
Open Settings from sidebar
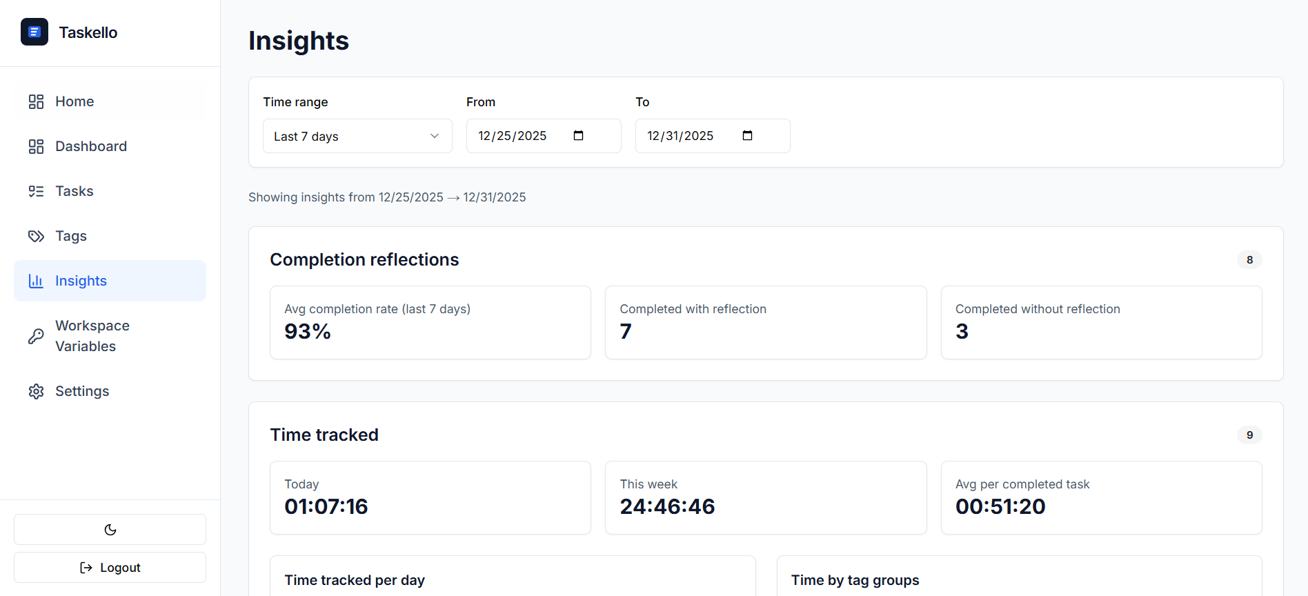(110, 391)
